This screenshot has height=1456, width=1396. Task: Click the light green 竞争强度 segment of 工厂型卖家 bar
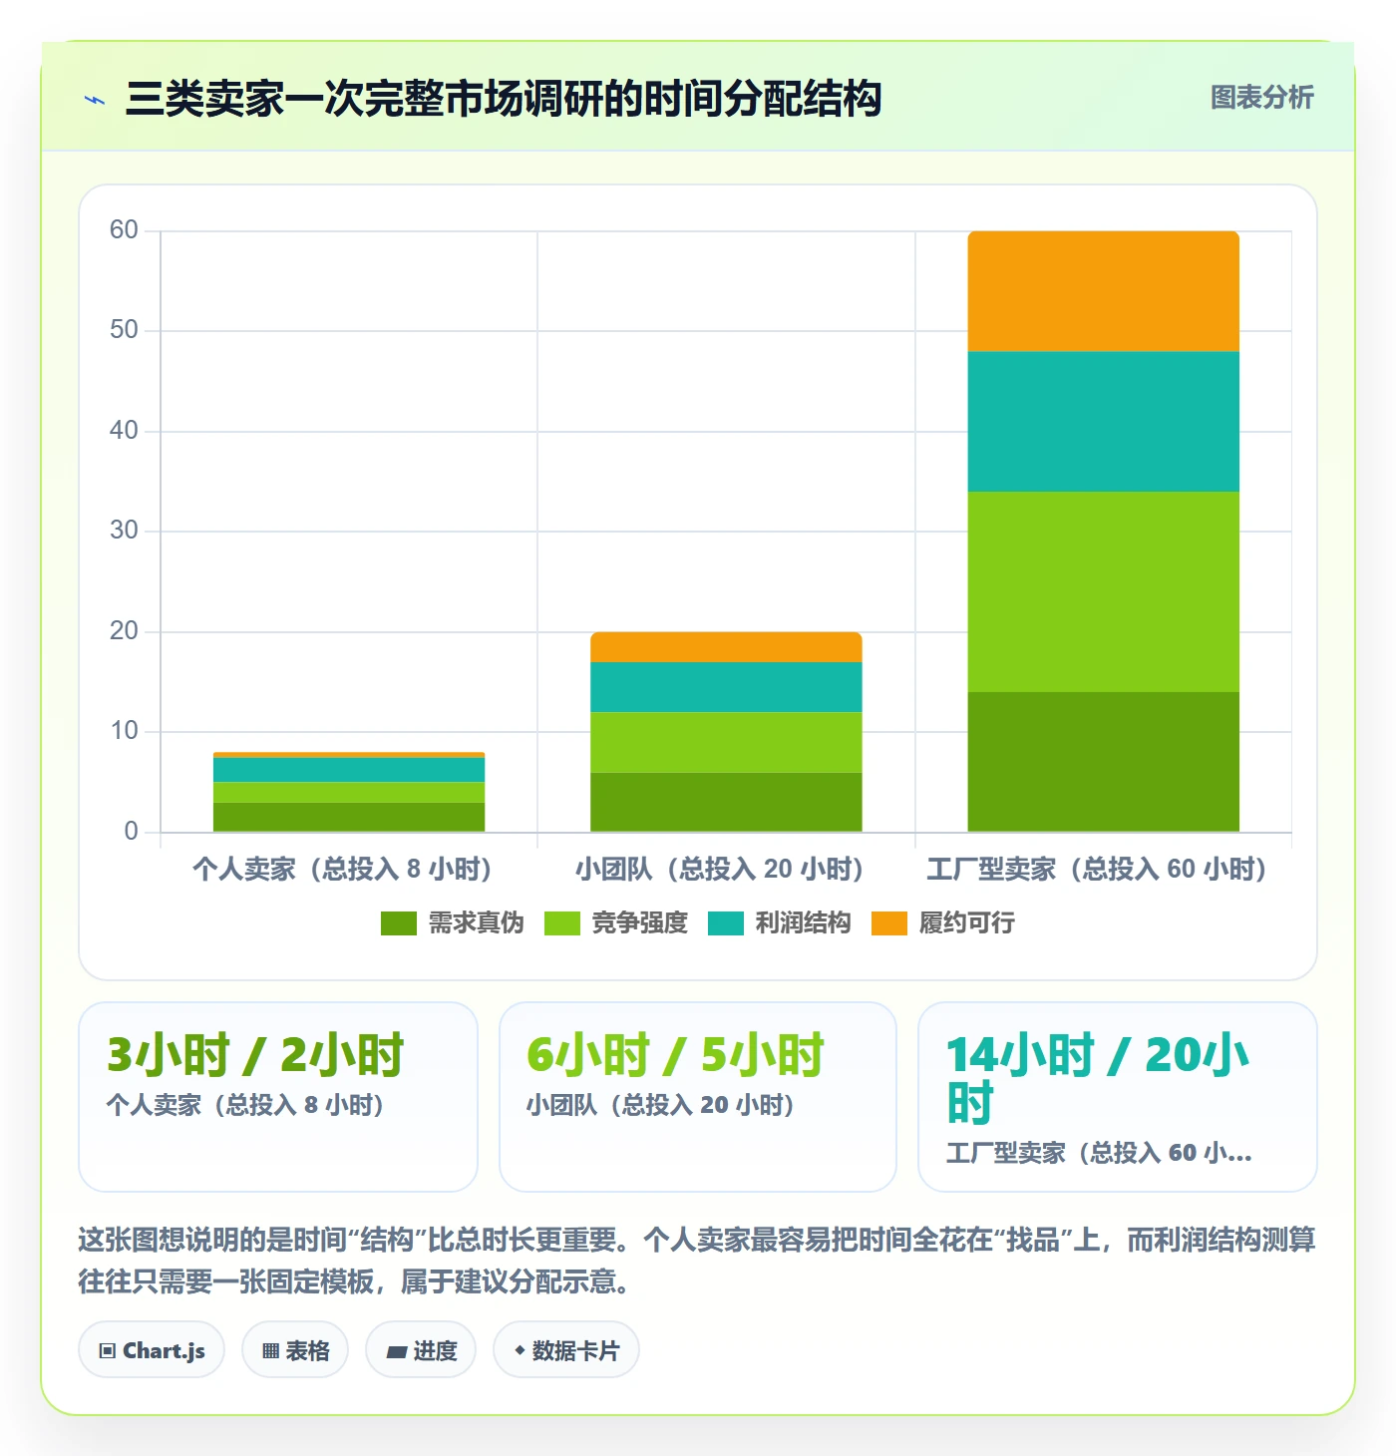(x=1103, y=591)
